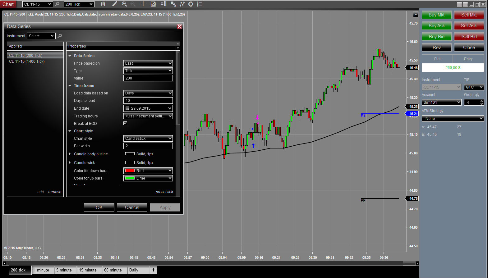Image resolution: width=488 pixels, height=278 pixels.
Task: Open the data series squares icon
Action: 173,4
